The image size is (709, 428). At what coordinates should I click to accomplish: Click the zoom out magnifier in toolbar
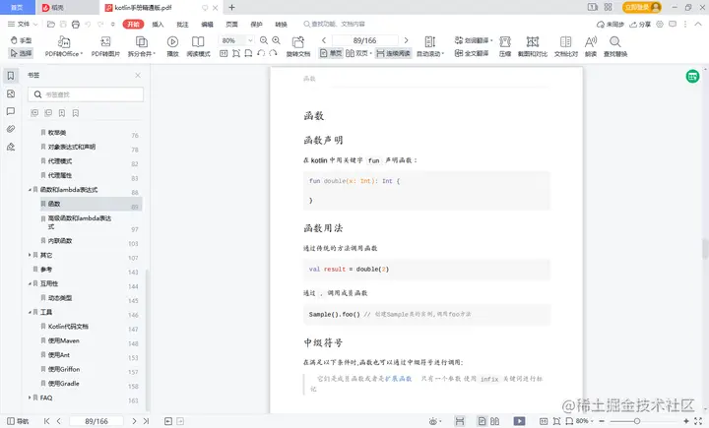(x=264, y=40)
